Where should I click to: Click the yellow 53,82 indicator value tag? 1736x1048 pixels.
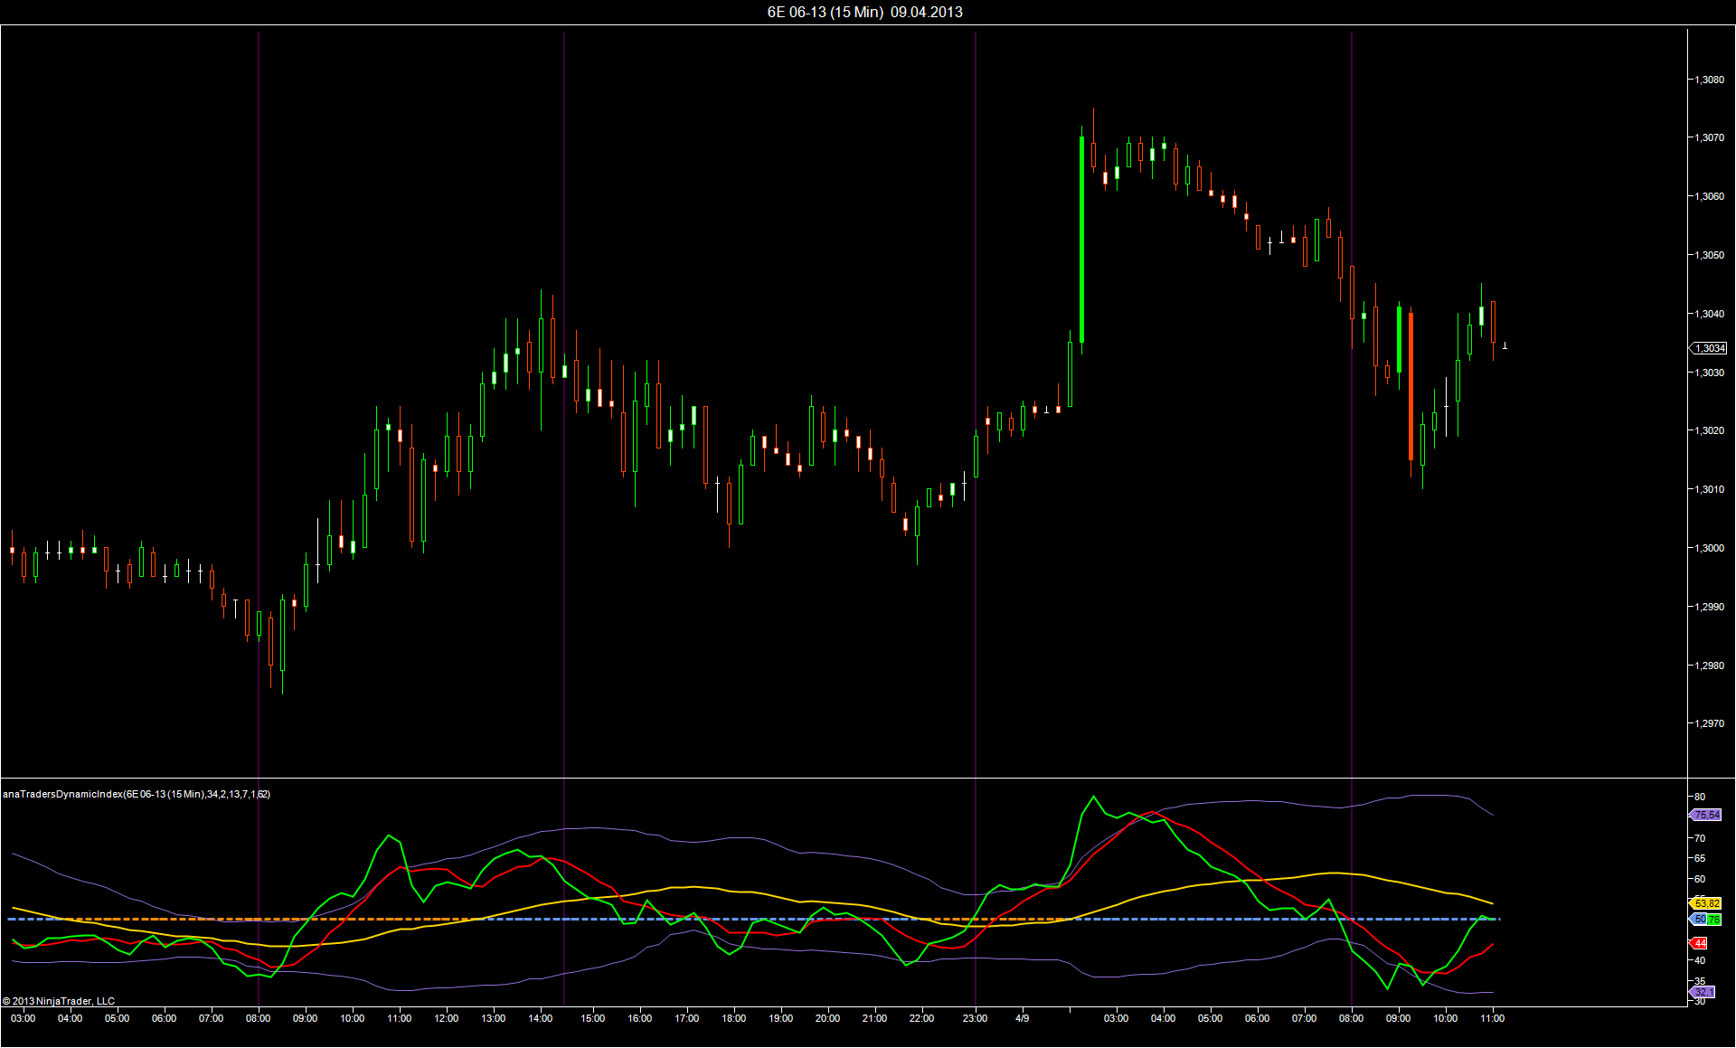point(1706,903)
